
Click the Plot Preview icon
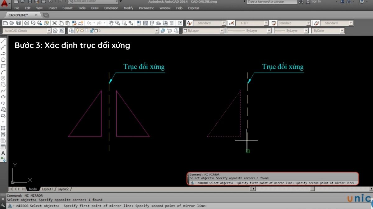coord(33,23)
